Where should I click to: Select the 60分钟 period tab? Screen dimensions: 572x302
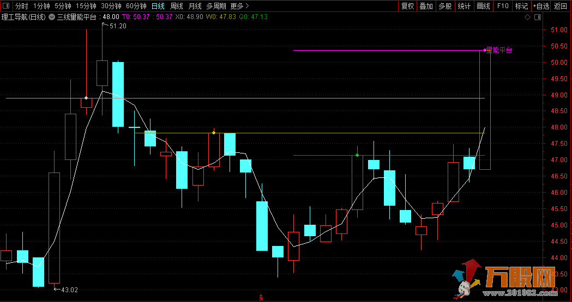tap(136, 6)
